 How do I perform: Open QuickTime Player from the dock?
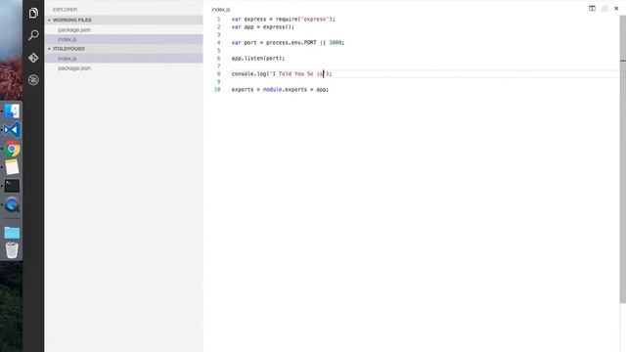pyautogui.click(x=12, y=204)
